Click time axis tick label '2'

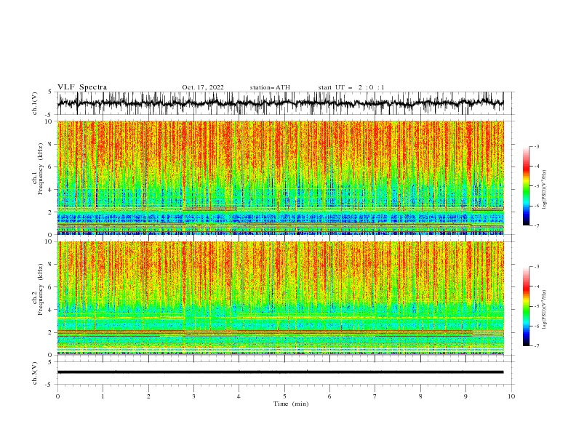[148, 396]
